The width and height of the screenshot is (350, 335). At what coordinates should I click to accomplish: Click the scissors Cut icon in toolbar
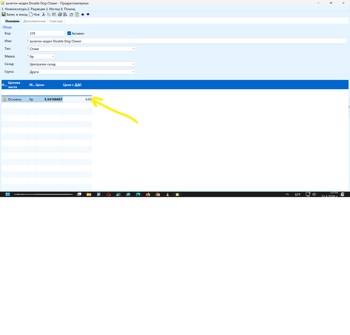pyautogui.click(x=43, y=15)
